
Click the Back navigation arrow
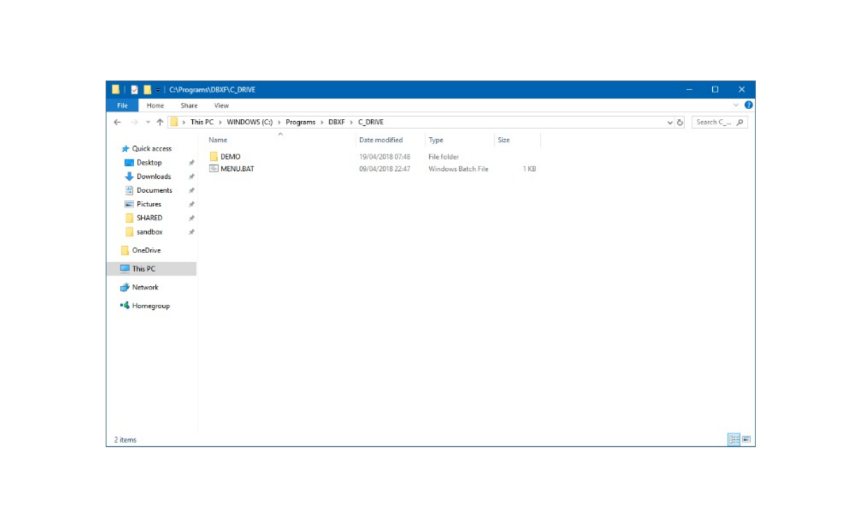(117, 122)
